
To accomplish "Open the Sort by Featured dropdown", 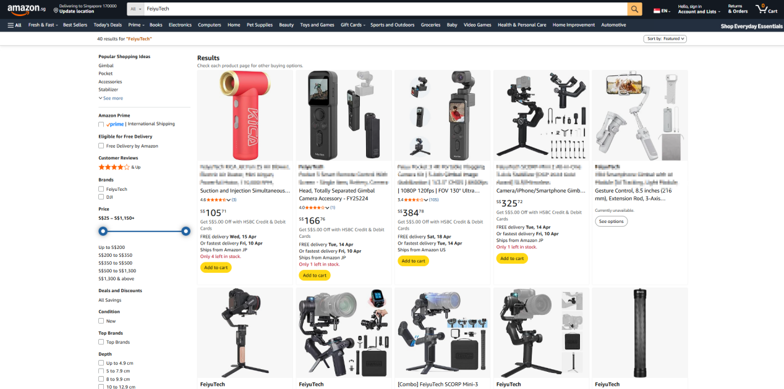I will click(x=665, y=39).
